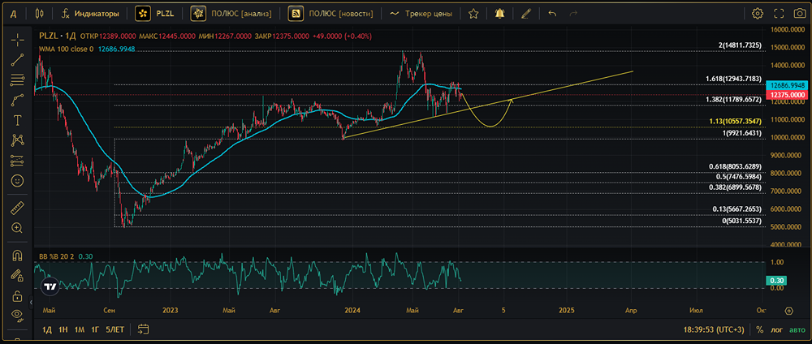Screen dimensions: 812x344
Task: Click the 12686.9948 WMA price label
Action: (x=787, y=86)
